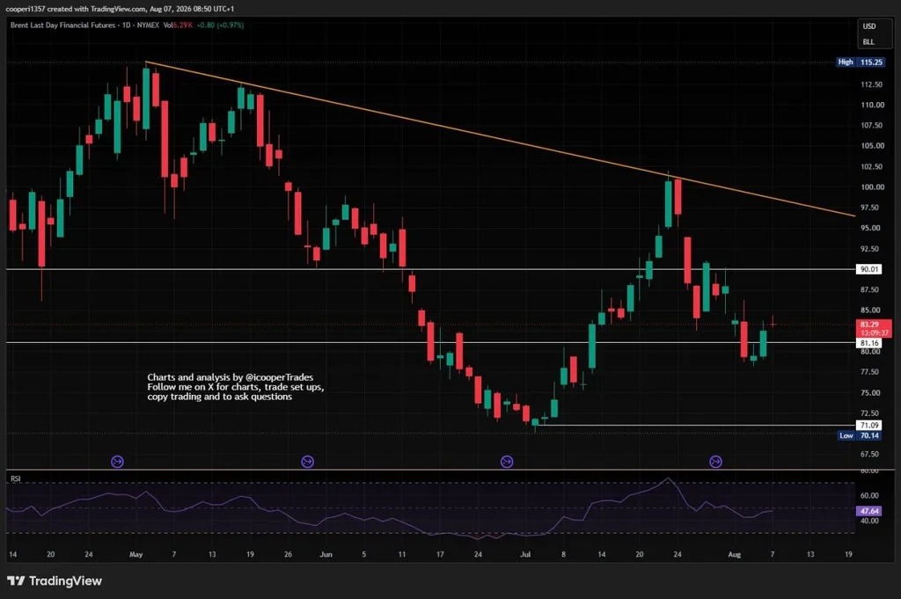901x599 pixels.
Task: Click the 71.09 horizontal line price tag
Action: click(868, 426)
